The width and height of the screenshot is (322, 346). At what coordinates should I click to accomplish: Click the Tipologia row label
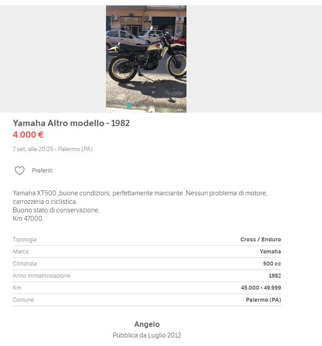pyautogui.click(x=25, y=240)
